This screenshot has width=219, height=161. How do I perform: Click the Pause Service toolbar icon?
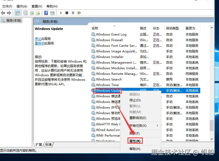(73, 13)
